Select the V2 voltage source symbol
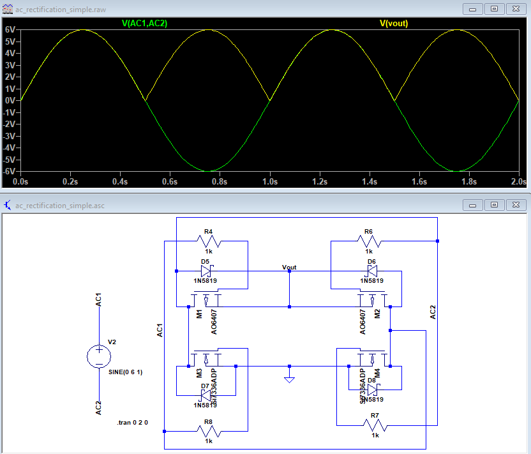 coord(99,356)
